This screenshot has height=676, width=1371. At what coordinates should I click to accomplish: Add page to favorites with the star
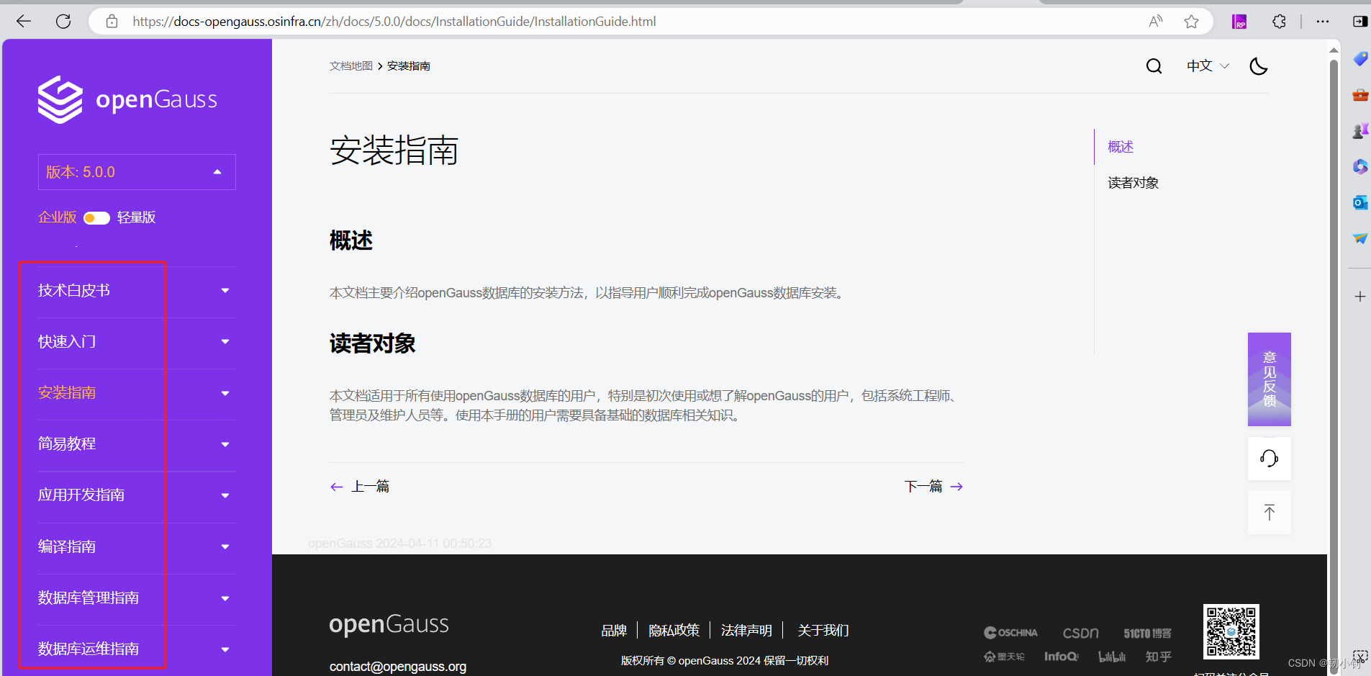(1192, 22)
